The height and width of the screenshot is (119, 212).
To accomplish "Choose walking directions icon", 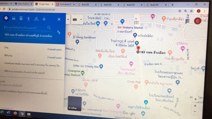I will (29, 19).
